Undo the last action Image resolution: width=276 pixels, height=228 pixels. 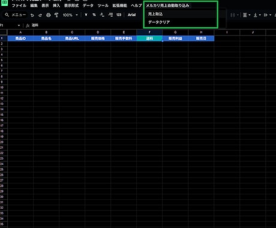32,15
